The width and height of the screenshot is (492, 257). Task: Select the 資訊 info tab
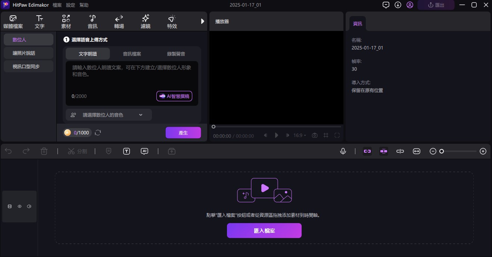pos(358,23)
